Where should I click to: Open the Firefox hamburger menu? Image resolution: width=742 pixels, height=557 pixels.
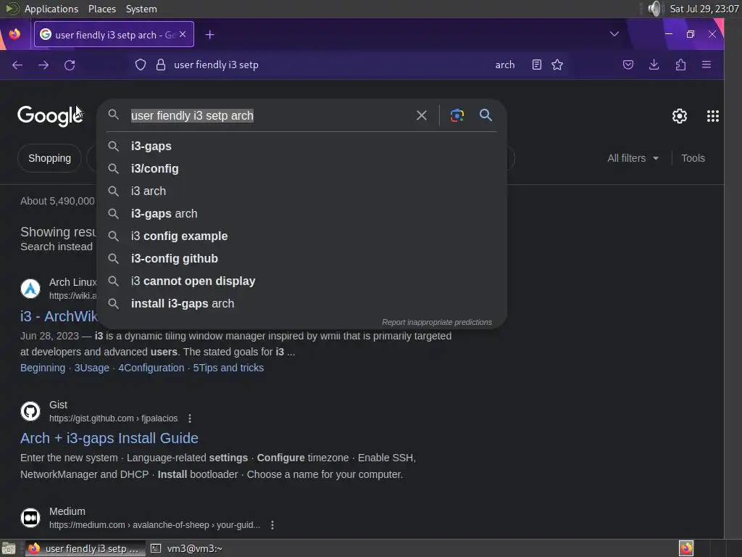pyautogui.click(x=706, y=65)
